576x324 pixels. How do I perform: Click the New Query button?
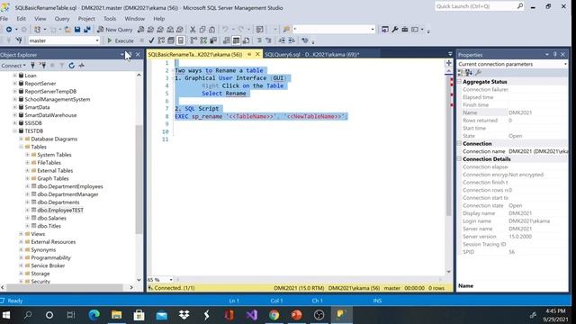tap(114, 30)
